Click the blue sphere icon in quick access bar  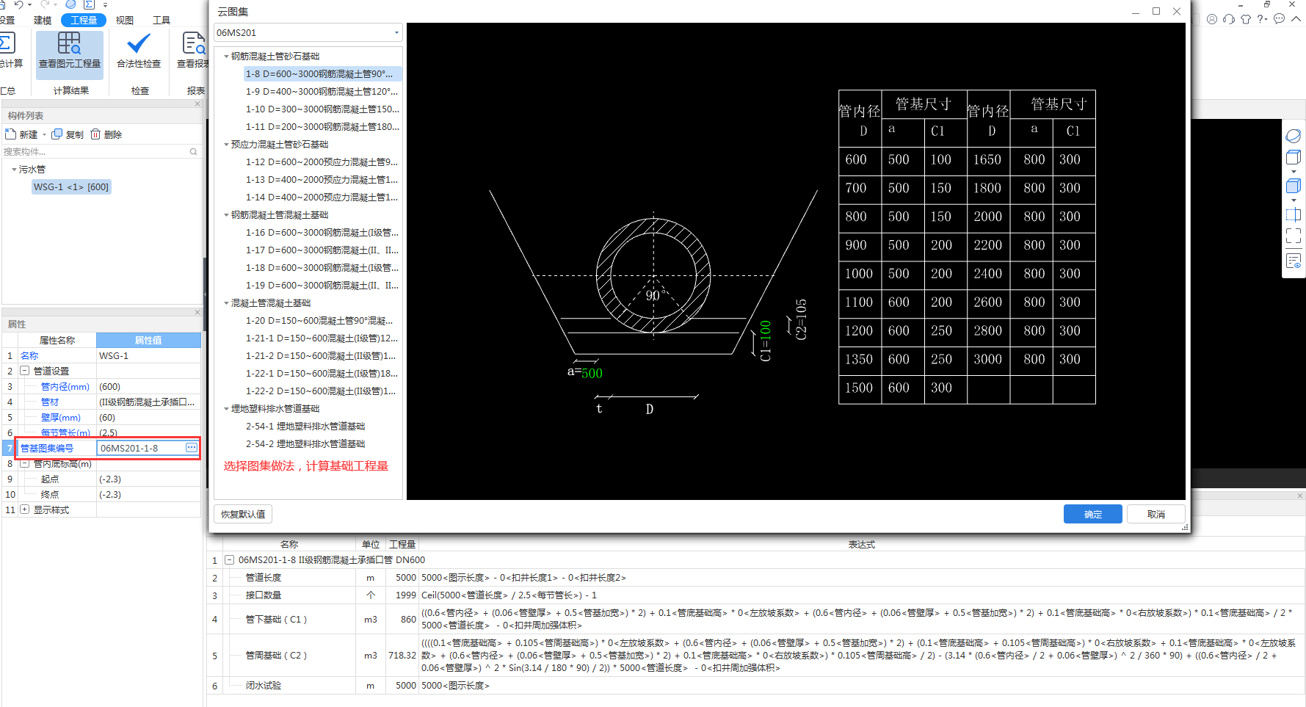(70, 4)
